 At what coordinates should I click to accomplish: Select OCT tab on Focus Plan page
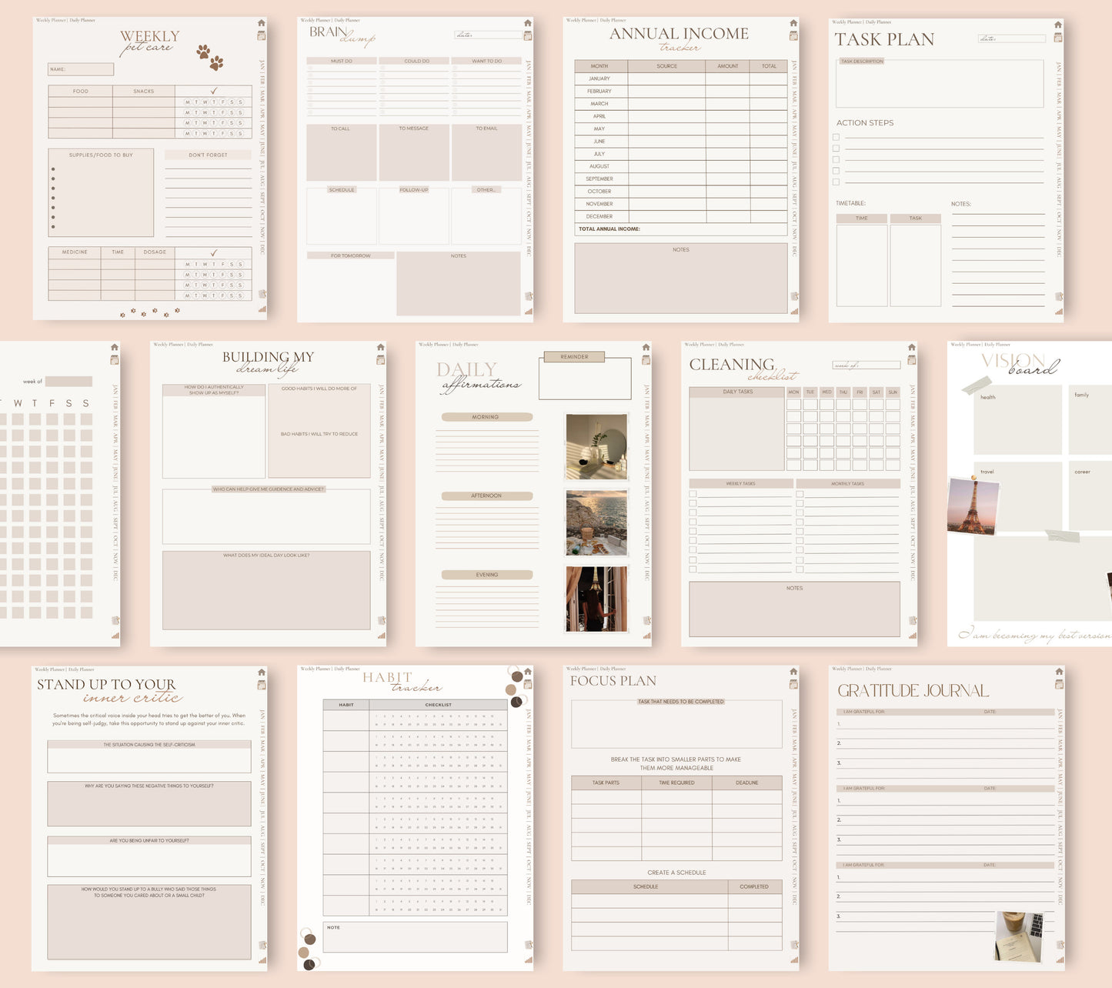[x=793, y=864]
